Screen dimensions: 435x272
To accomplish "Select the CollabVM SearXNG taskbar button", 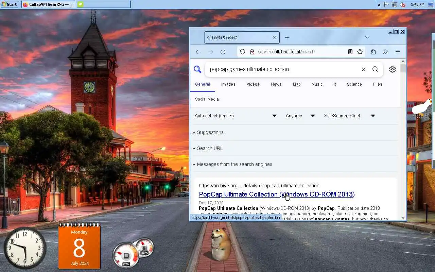I will pyautogui.click(x=48, y=4).
